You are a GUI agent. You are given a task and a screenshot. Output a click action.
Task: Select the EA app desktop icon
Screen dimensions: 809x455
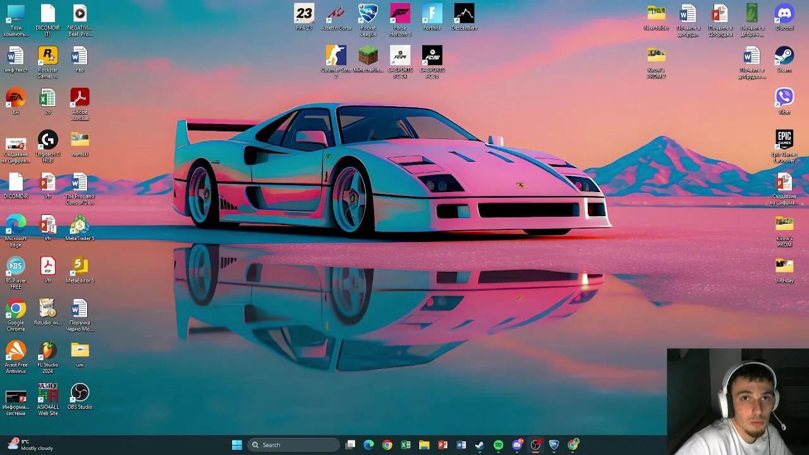coord(16,101)
